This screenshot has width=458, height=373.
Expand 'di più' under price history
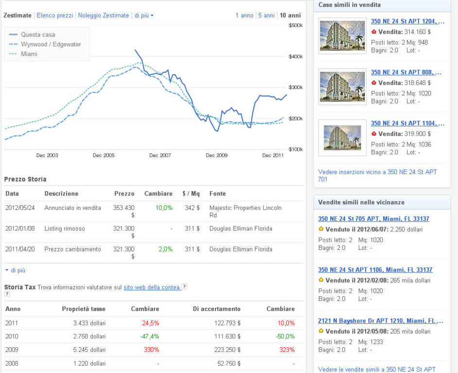(16, 270)
